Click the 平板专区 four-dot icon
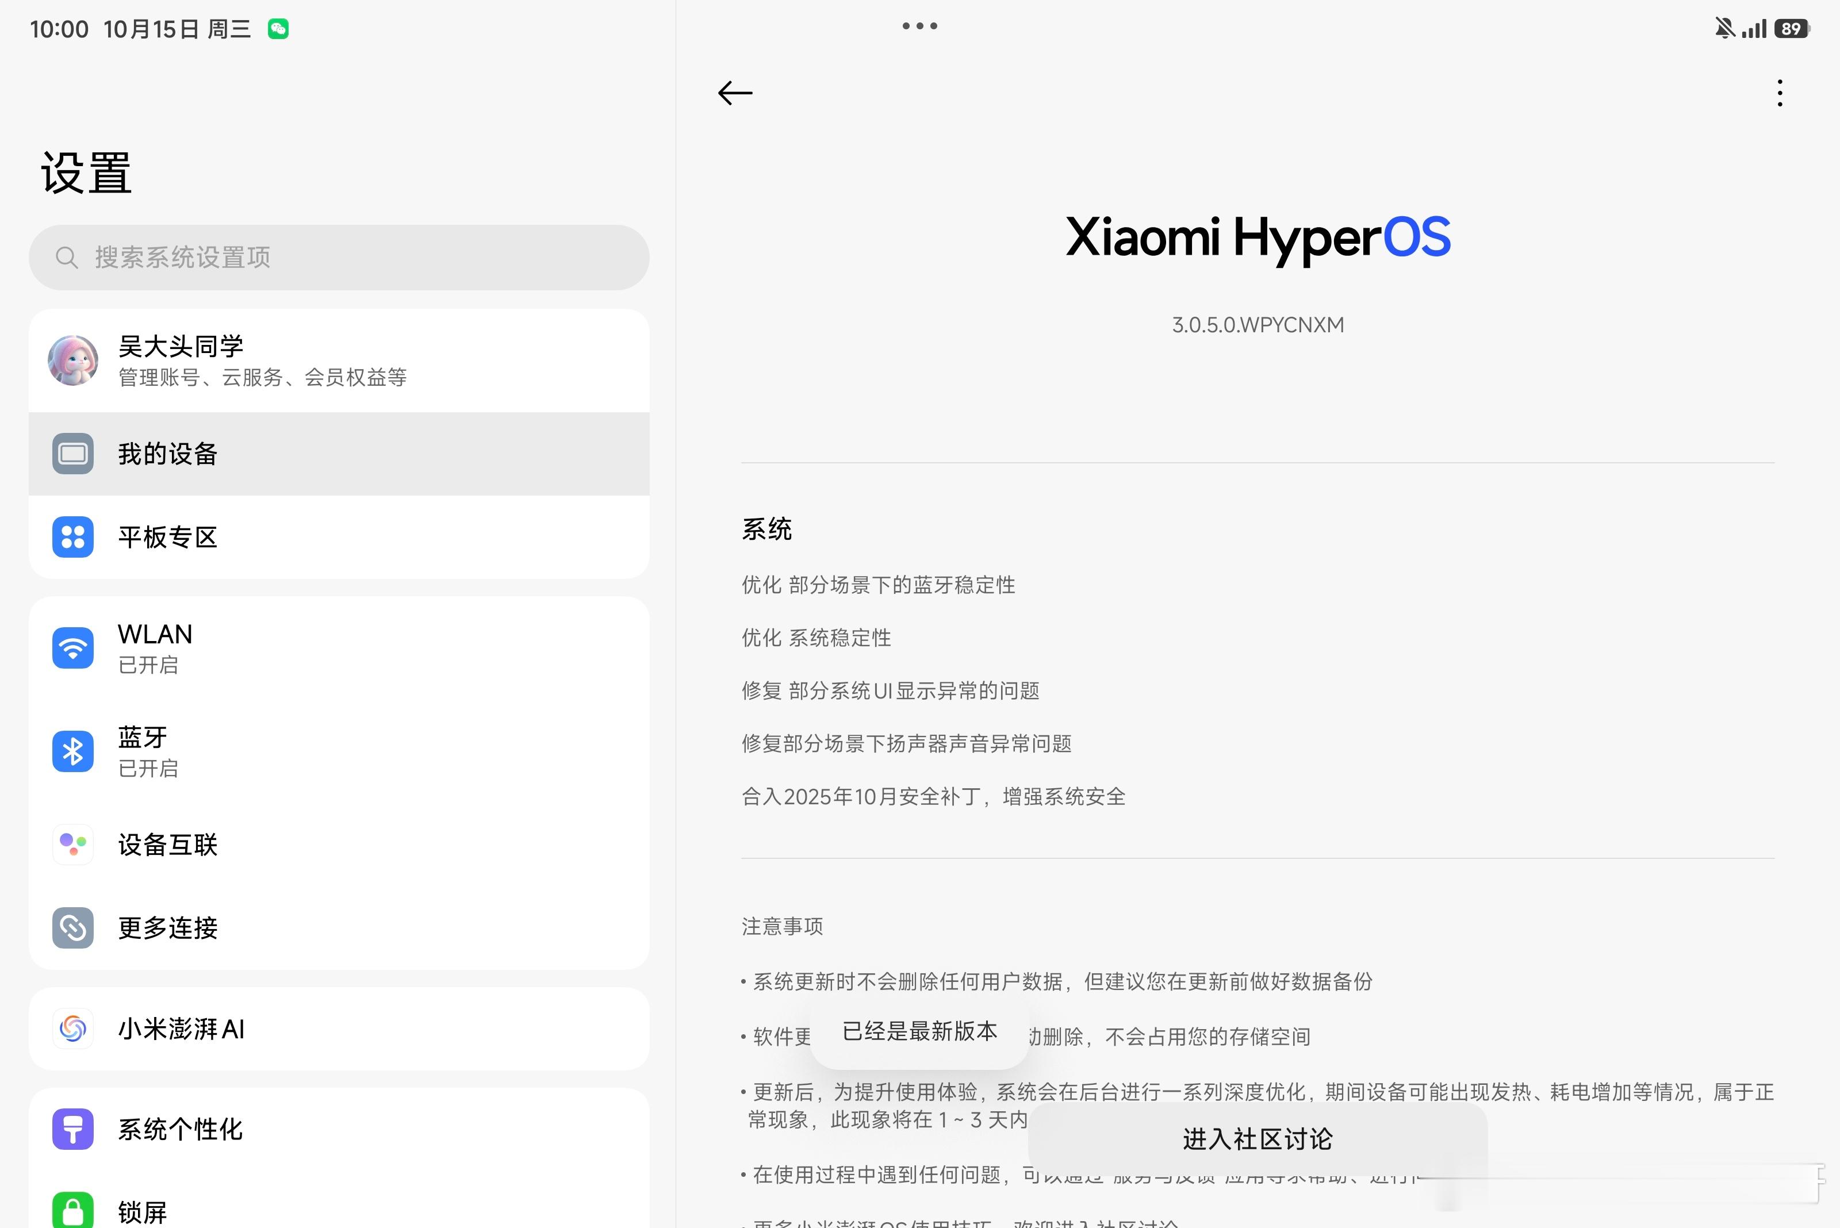1840x1228 pixels. coord(73,537)
